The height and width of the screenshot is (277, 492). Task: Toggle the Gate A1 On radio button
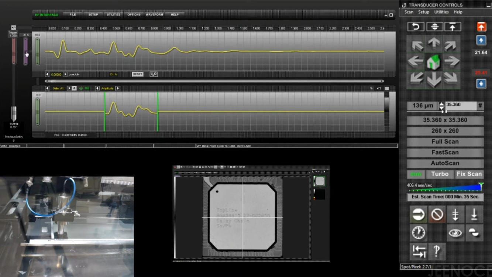point(81,88)
